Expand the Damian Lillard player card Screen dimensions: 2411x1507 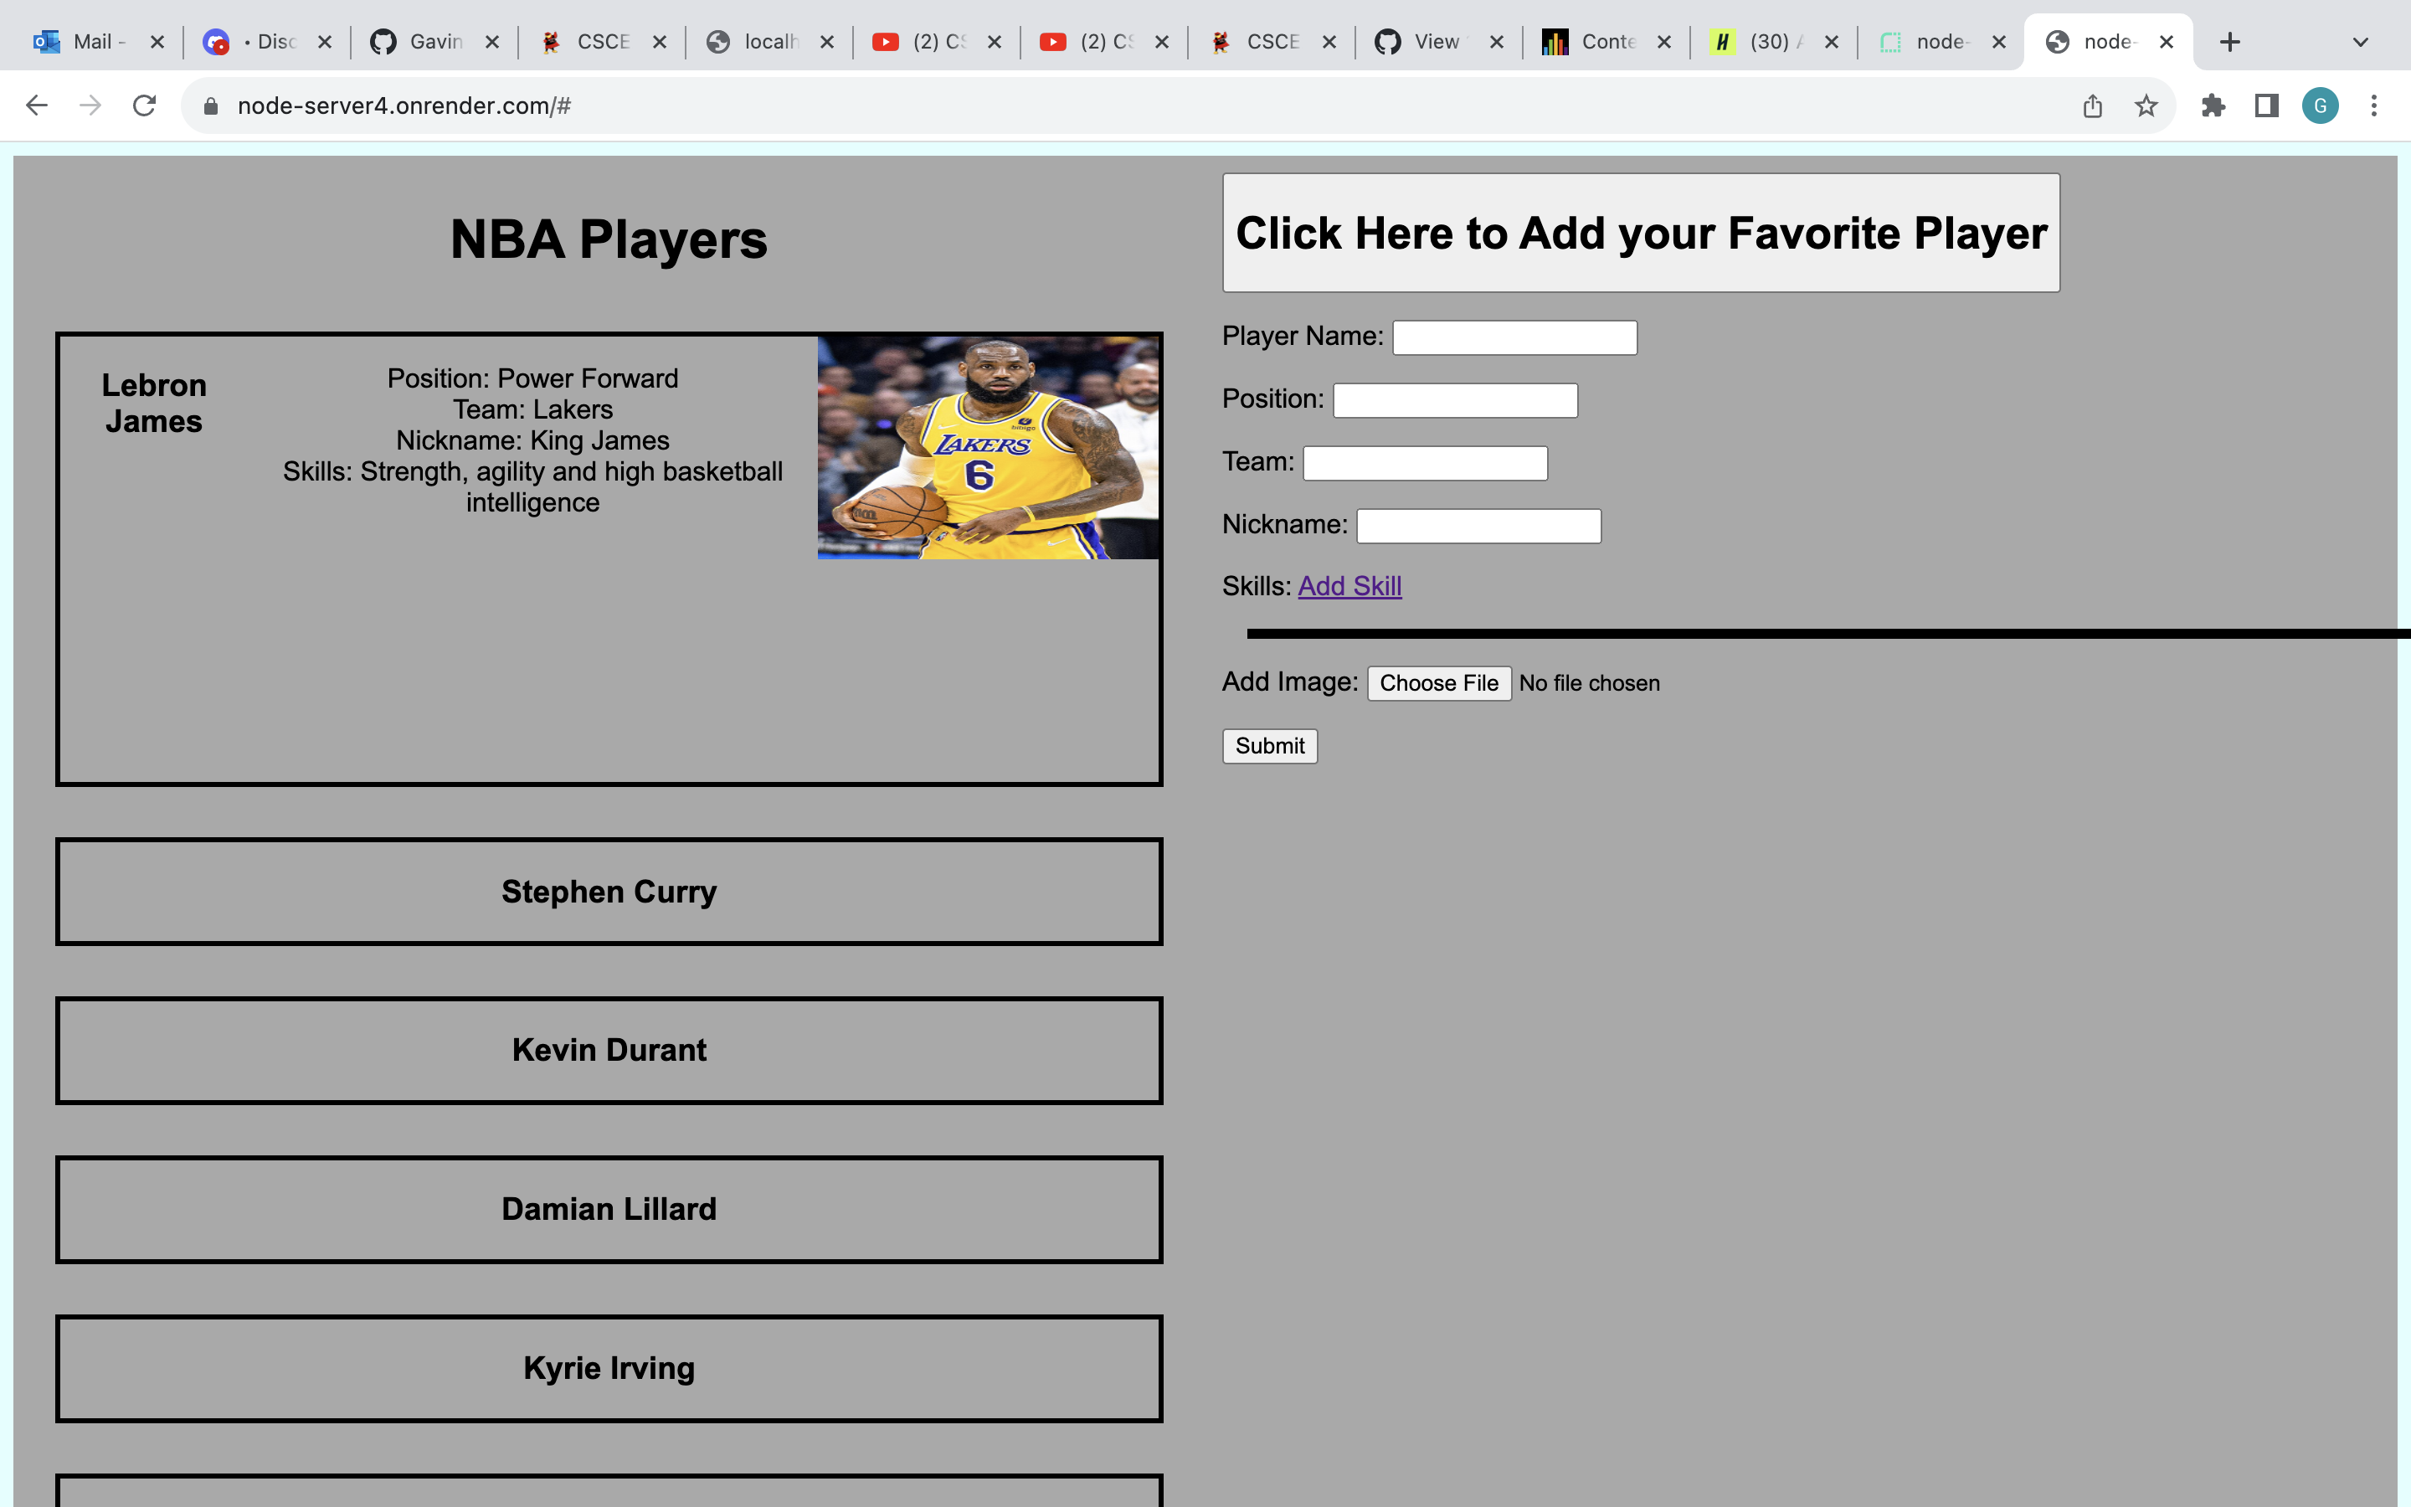pos(609,1209)
